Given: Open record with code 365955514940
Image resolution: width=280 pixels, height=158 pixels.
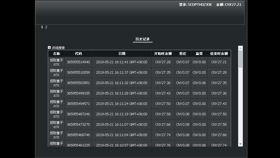Looking at the screenshot, I should [78, 62].
